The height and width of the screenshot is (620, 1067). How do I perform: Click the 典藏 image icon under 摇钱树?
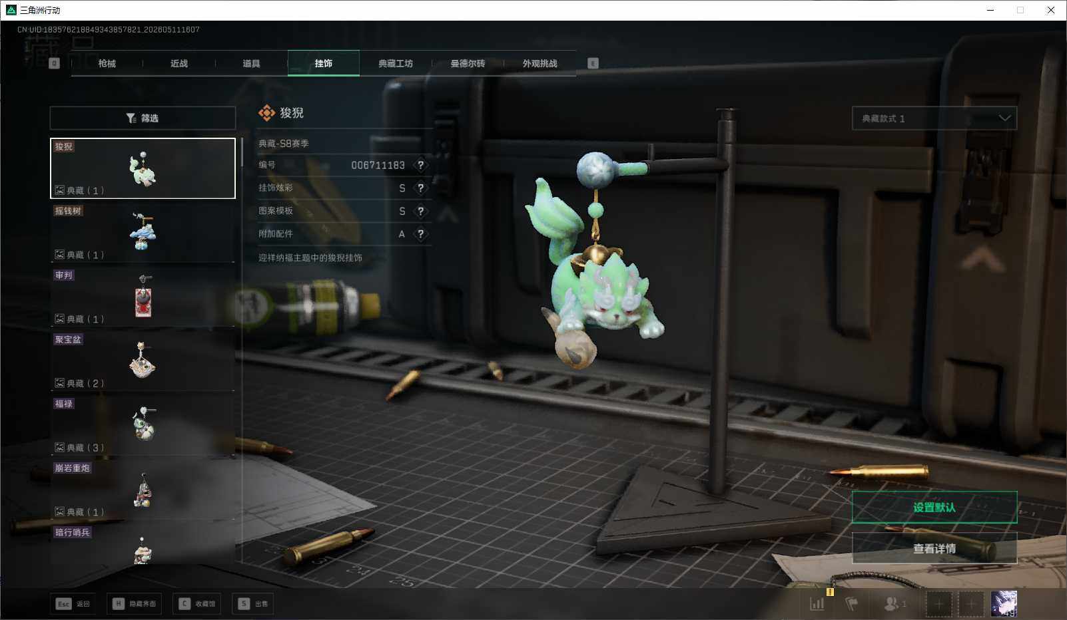(x=60, y=255)
